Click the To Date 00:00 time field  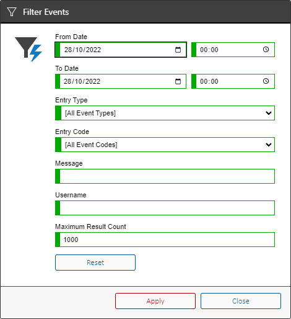click(233, 81)
